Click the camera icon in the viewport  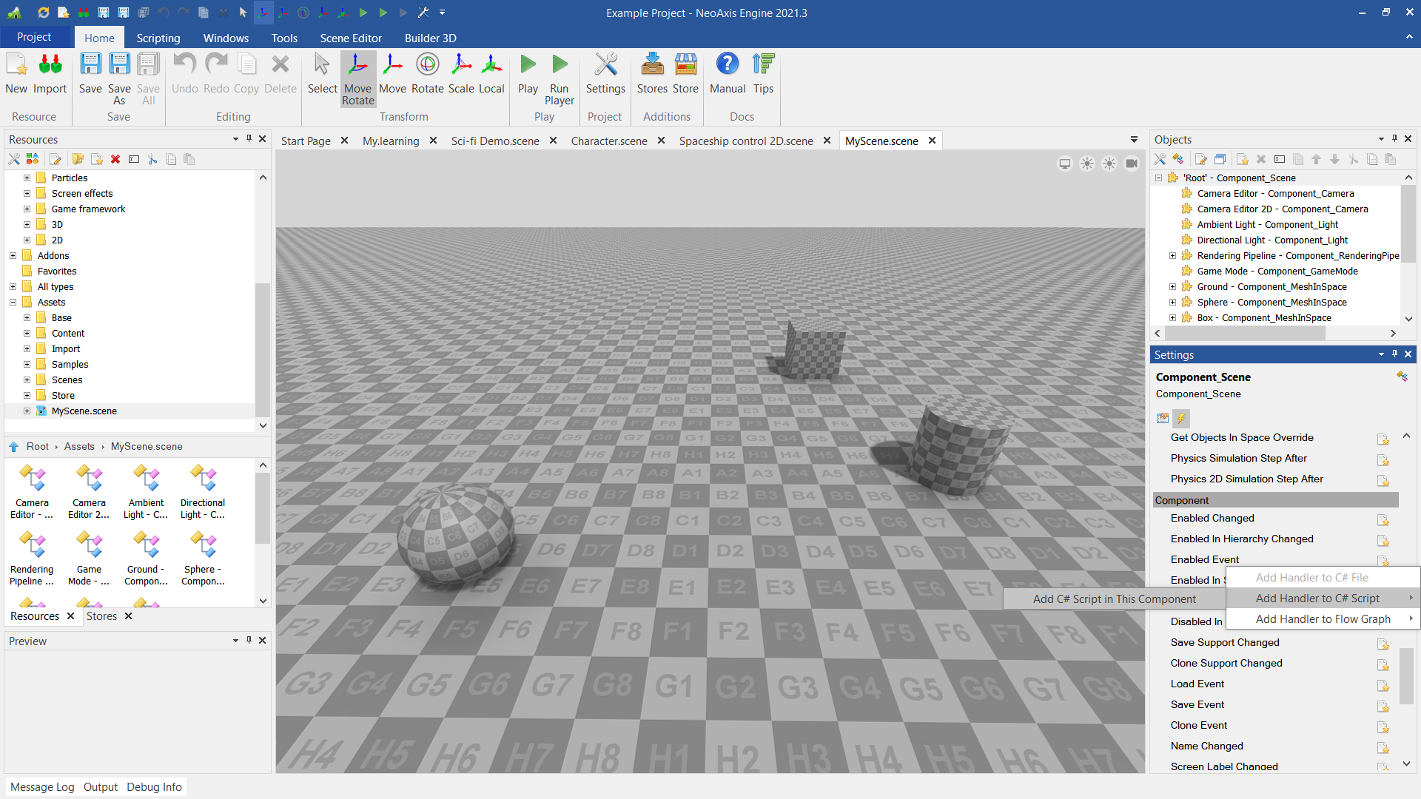(1131, 163)
